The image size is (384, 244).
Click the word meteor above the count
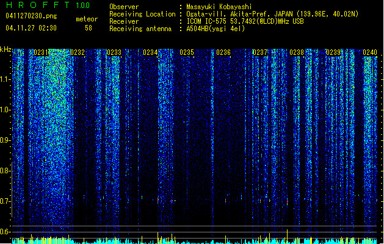click(87, 19)
